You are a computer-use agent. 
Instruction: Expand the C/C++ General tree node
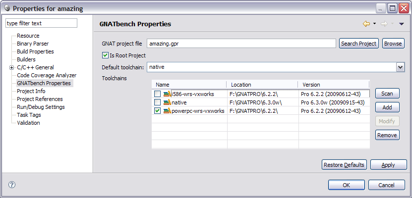(x=11, y=68)
